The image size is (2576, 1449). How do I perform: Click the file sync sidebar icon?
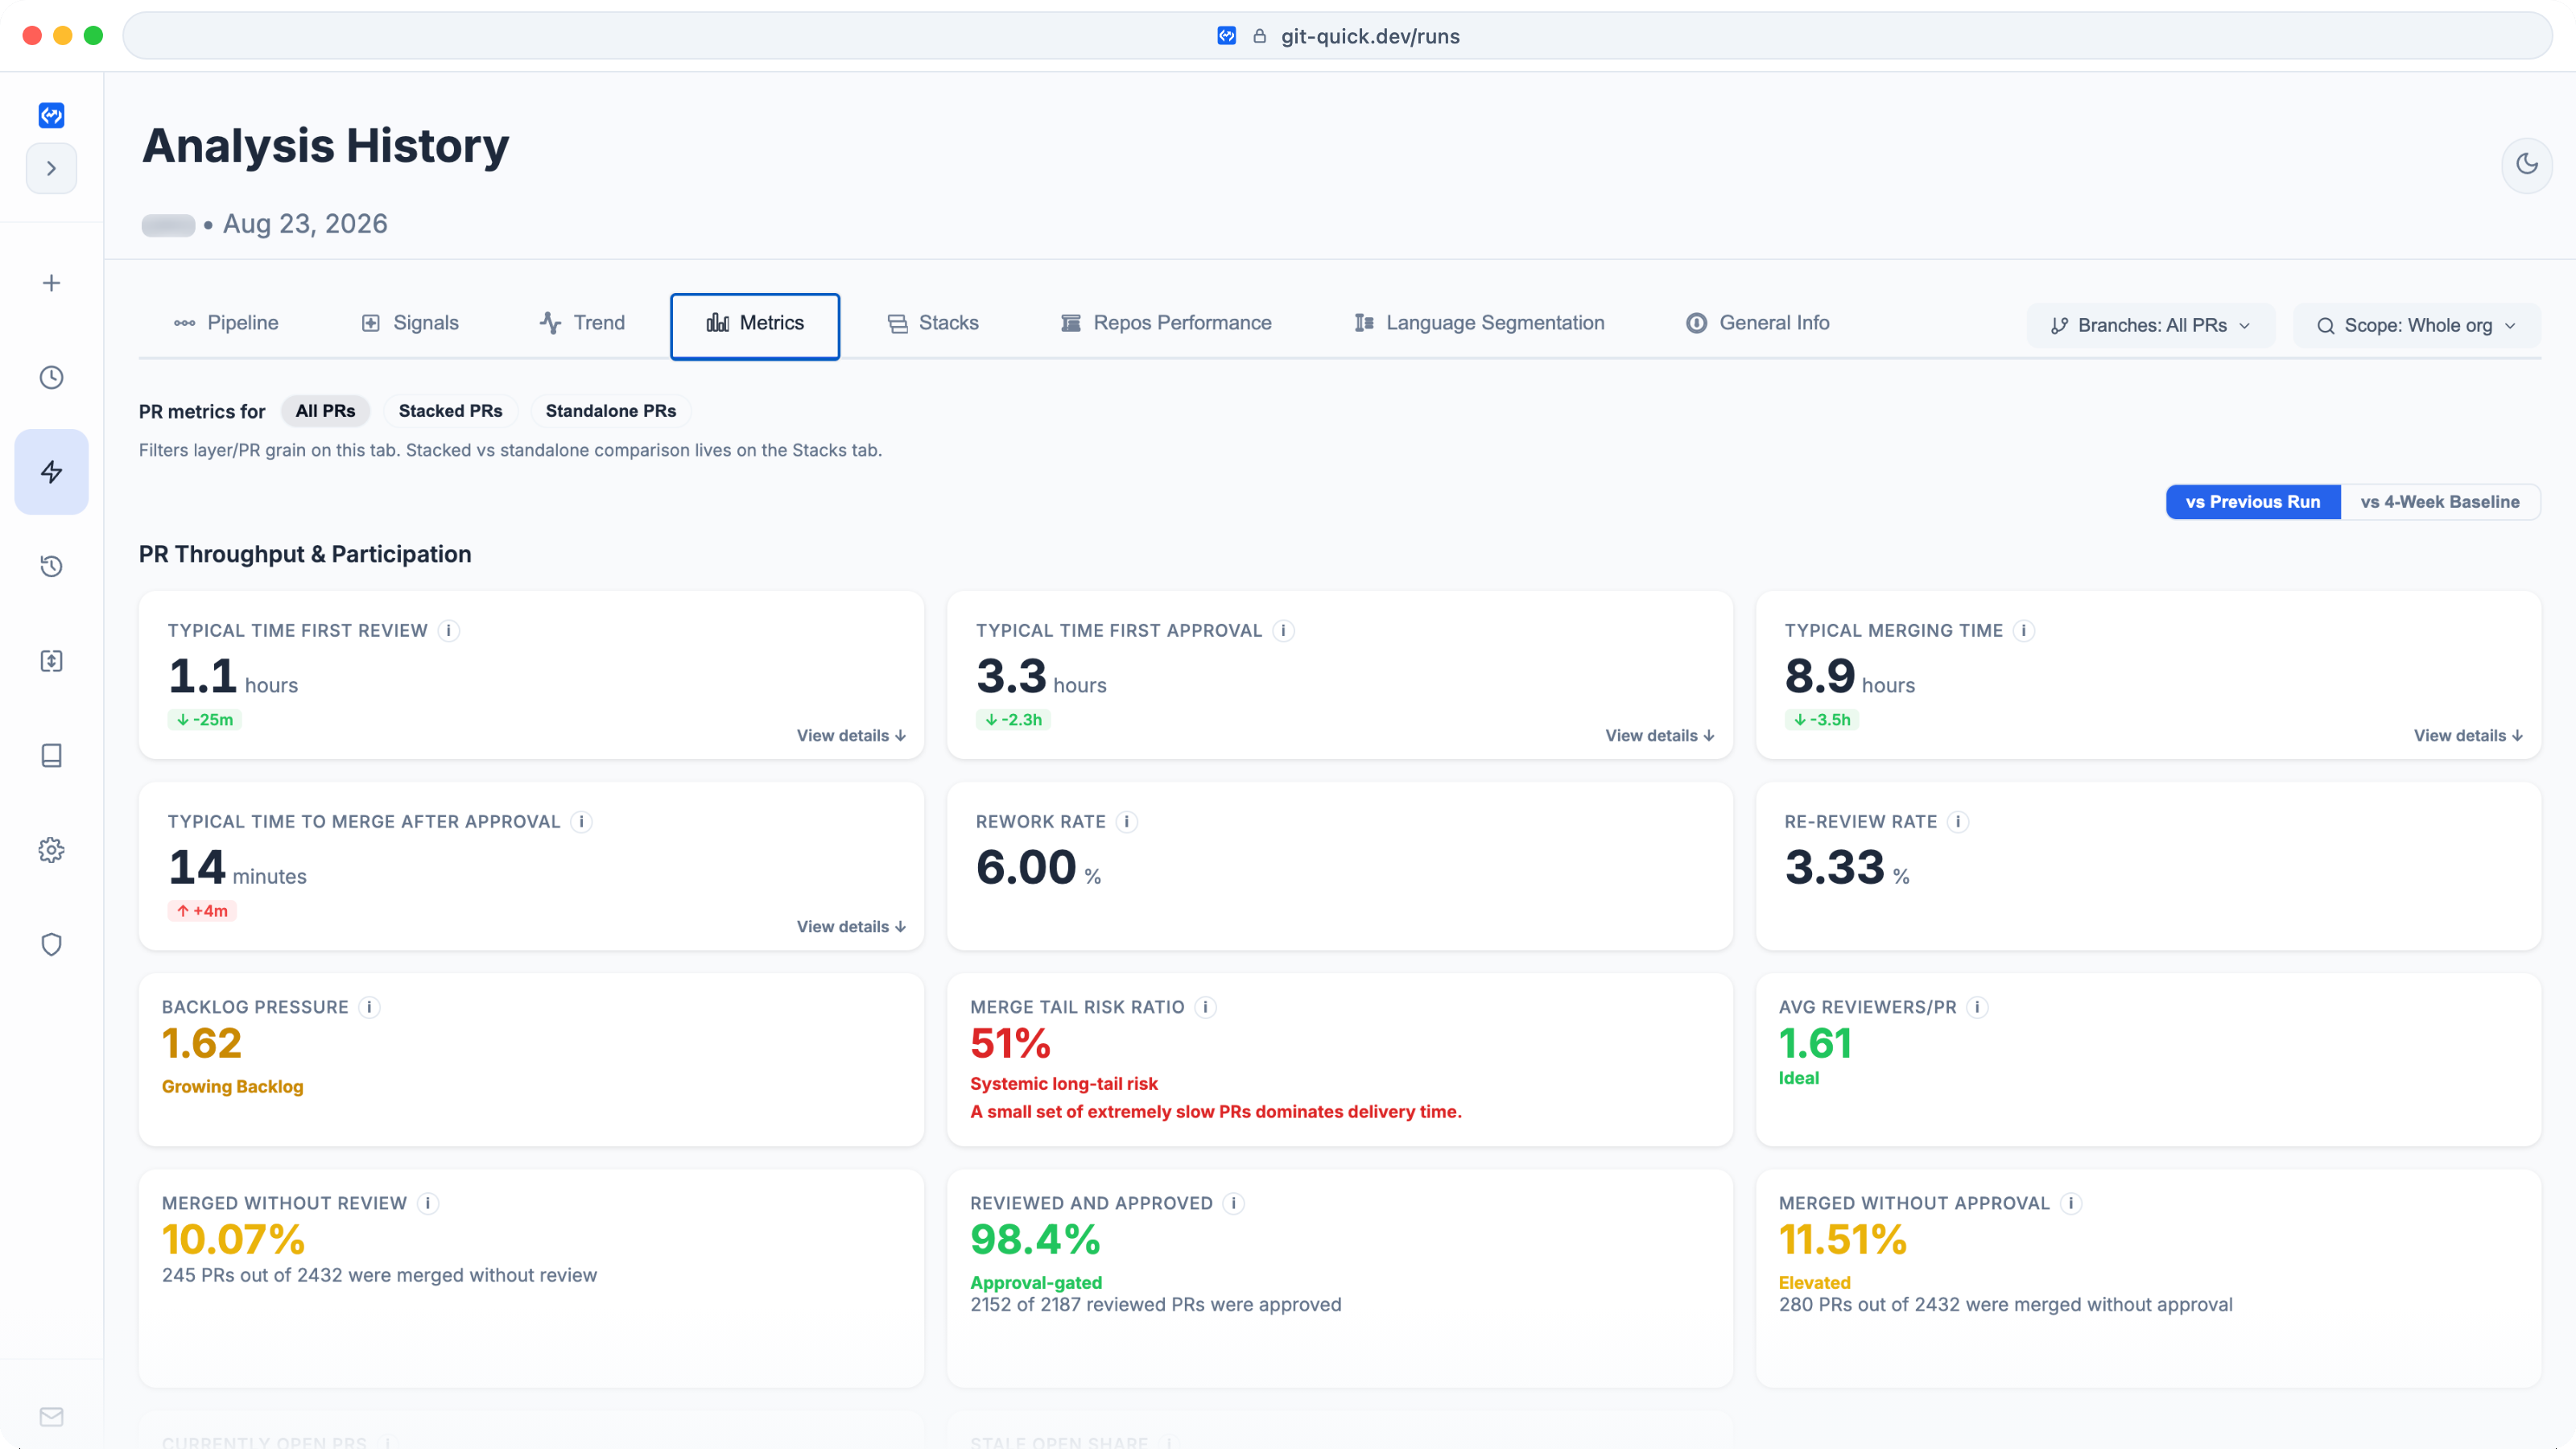[51, 661]
